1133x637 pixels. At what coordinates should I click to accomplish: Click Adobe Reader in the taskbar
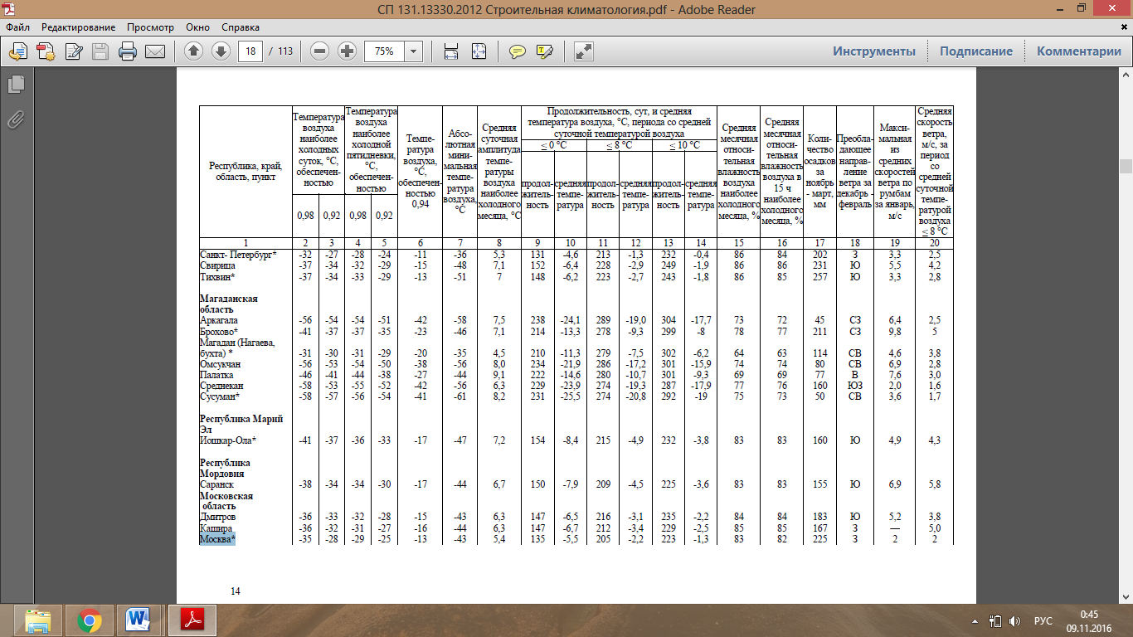pos(192,620)
